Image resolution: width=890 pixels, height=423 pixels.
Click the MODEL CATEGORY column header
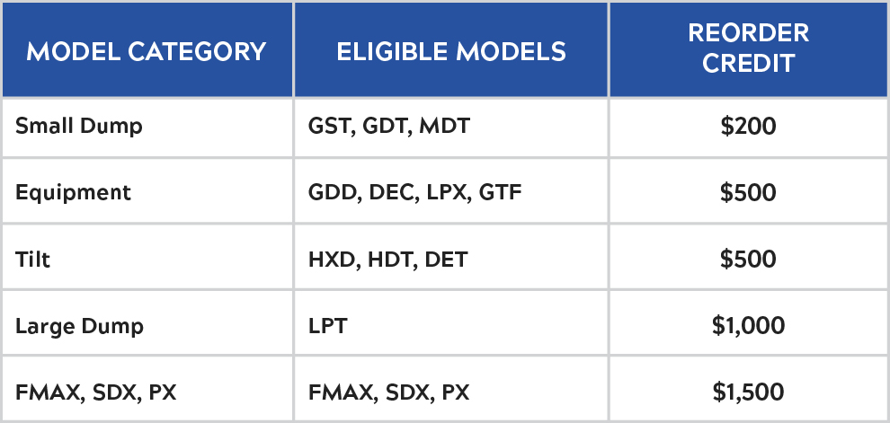pyautogui.click(x=147, y=51)
